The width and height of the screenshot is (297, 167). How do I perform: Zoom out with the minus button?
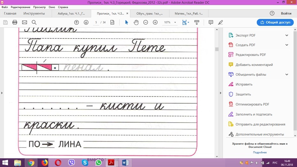[x=146, y=22]
